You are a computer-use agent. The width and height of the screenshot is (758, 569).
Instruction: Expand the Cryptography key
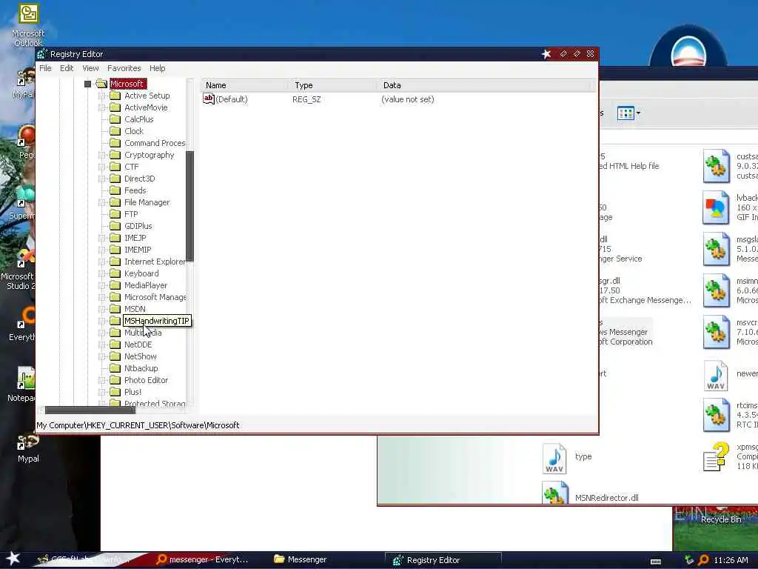pyautogui.click(x=101, y=156)
